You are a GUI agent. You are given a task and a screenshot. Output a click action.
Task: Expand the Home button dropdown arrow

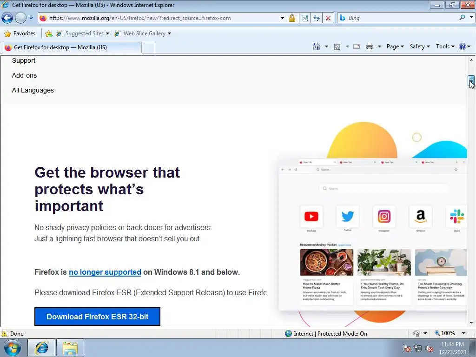326,46
